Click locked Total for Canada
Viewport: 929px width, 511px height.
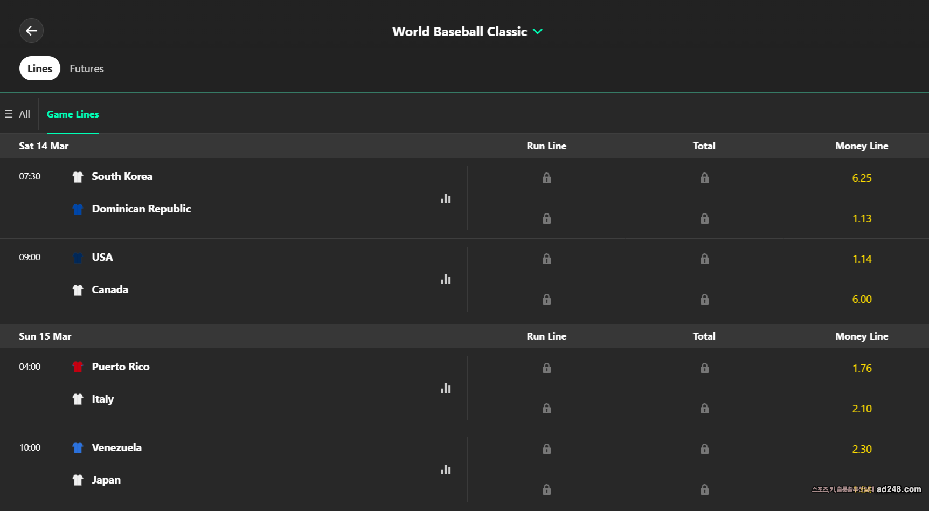click(704, 299)
